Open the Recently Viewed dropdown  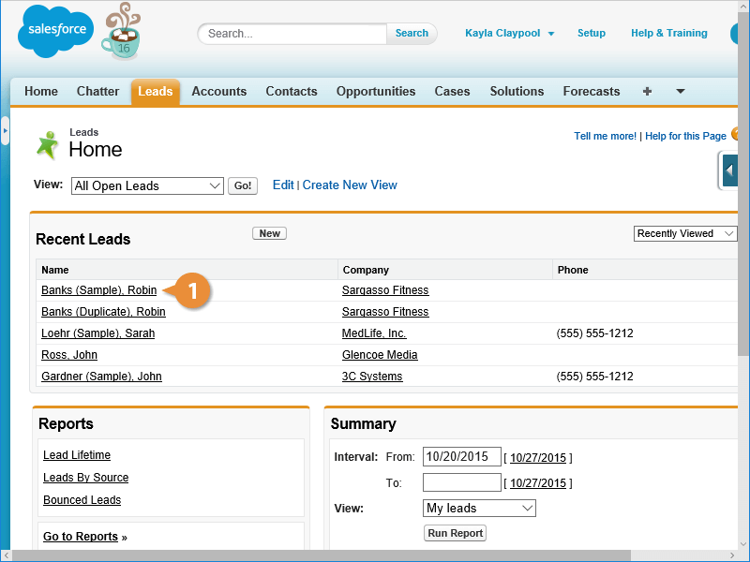point(685,233)
